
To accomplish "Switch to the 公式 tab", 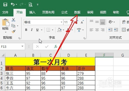I will tap(64, 12).
